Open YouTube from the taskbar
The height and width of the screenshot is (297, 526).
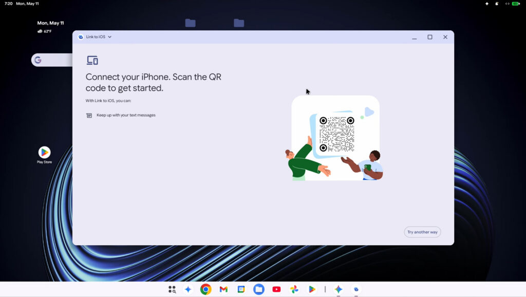276,289
